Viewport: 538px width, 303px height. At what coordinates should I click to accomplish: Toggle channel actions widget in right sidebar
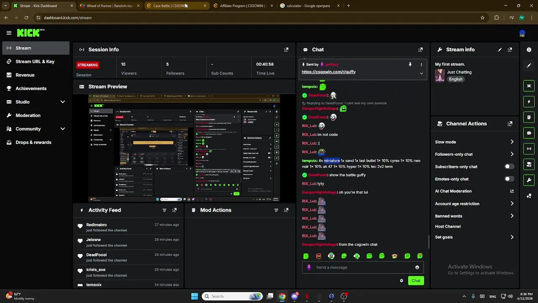[529, 165]
